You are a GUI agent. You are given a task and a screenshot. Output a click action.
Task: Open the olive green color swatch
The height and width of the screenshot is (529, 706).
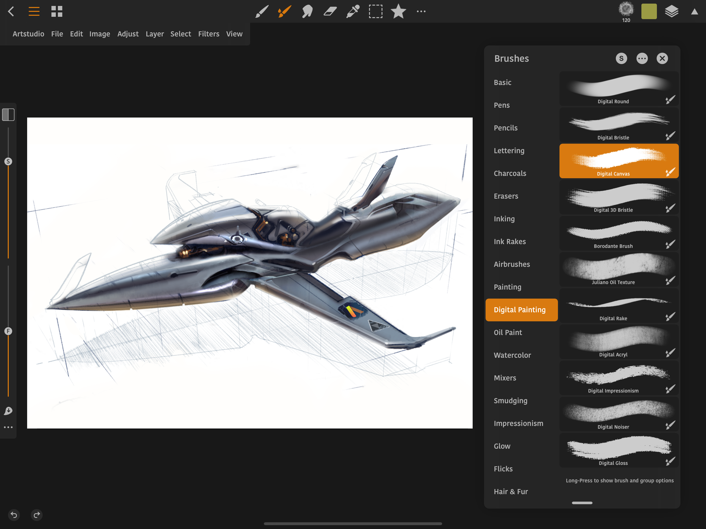tap(649, 12)
